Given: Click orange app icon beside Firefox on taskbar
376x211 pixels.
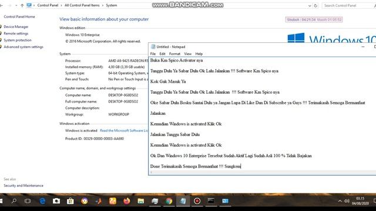Looking at the screenshot, I should pos(113,201).
